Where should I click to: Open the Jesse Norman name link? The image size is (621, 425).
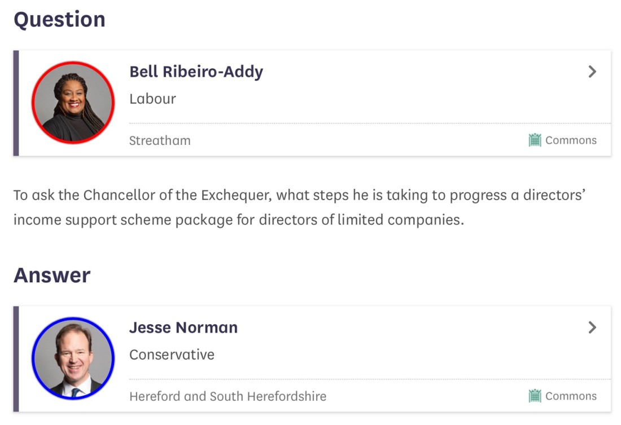point(183,327)
